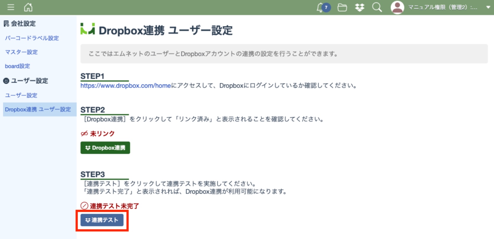Go to the home page icon
The height and width of the screenshot is (239, 494).
(x=28, y=7)
